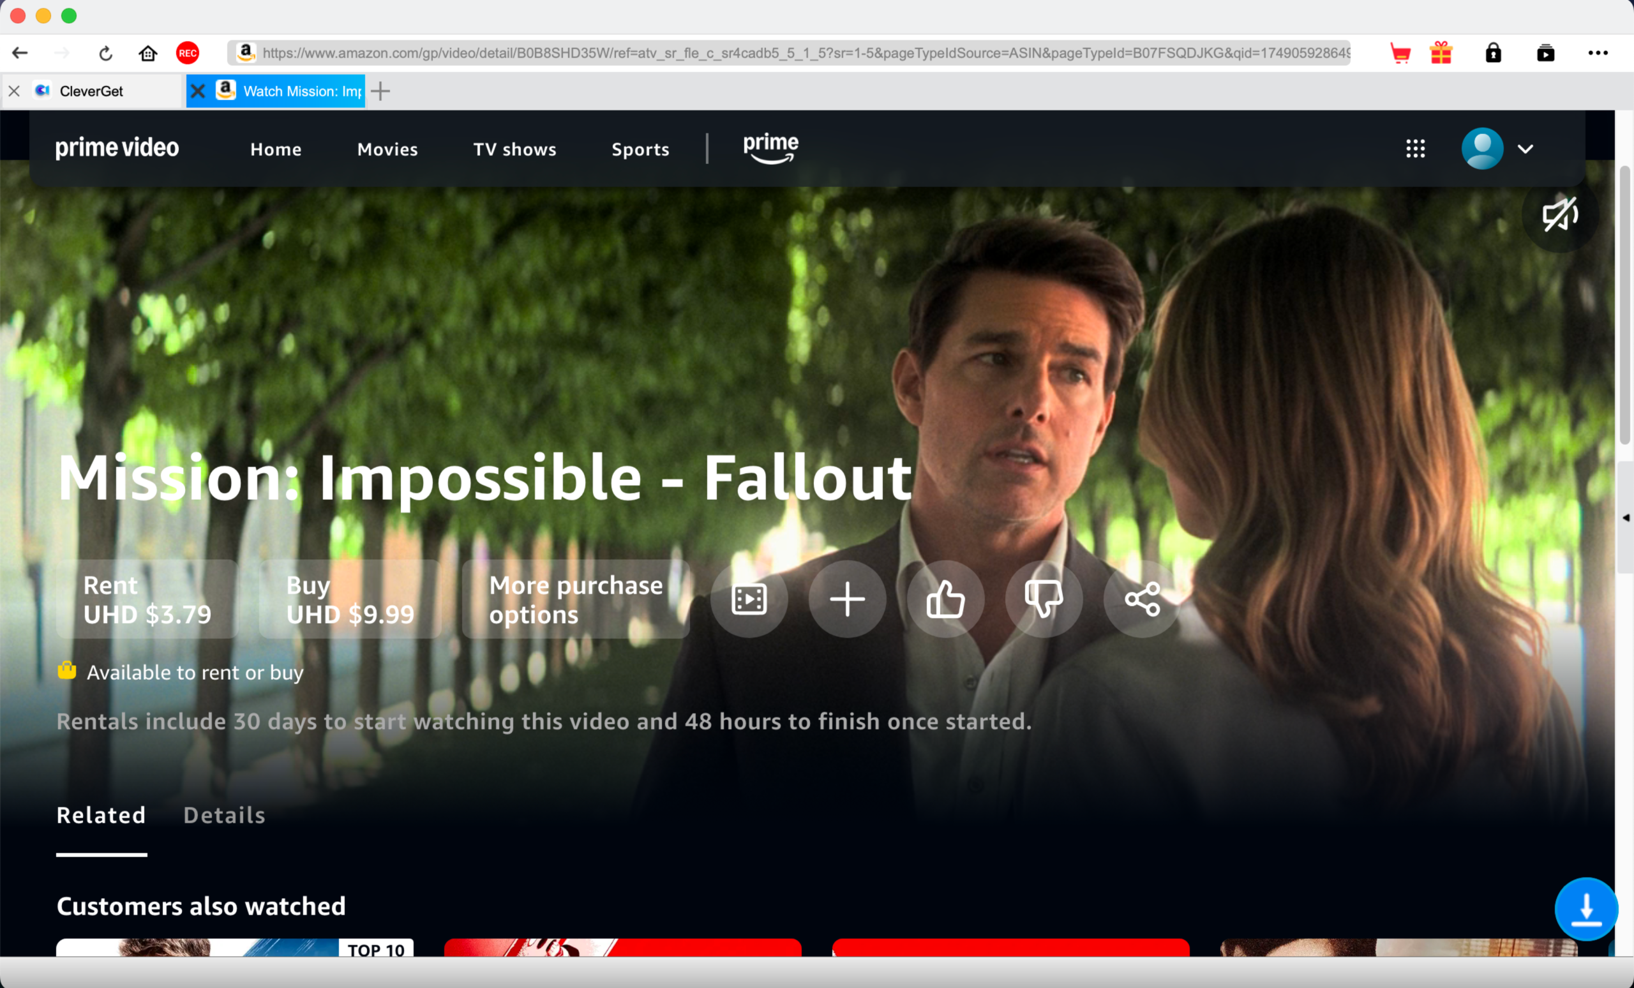This screenshot has height=988, width=1634.
Task: Play the trailer with film icon
Action: 749,599
